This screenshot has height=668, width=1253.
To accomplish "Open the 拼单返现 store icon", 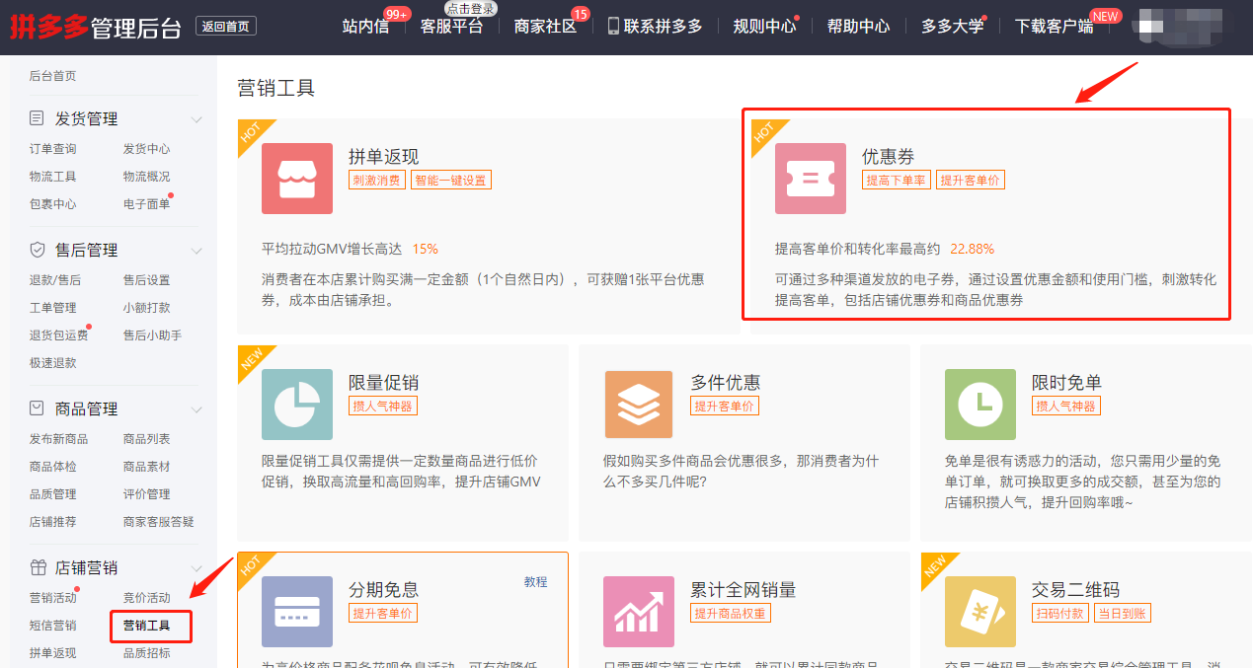I will 297,179.
